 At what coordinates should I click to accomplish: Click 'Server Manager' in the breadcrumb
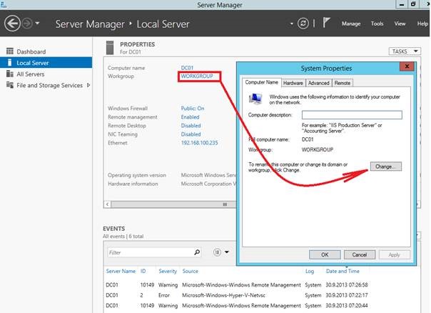point(90,24)
